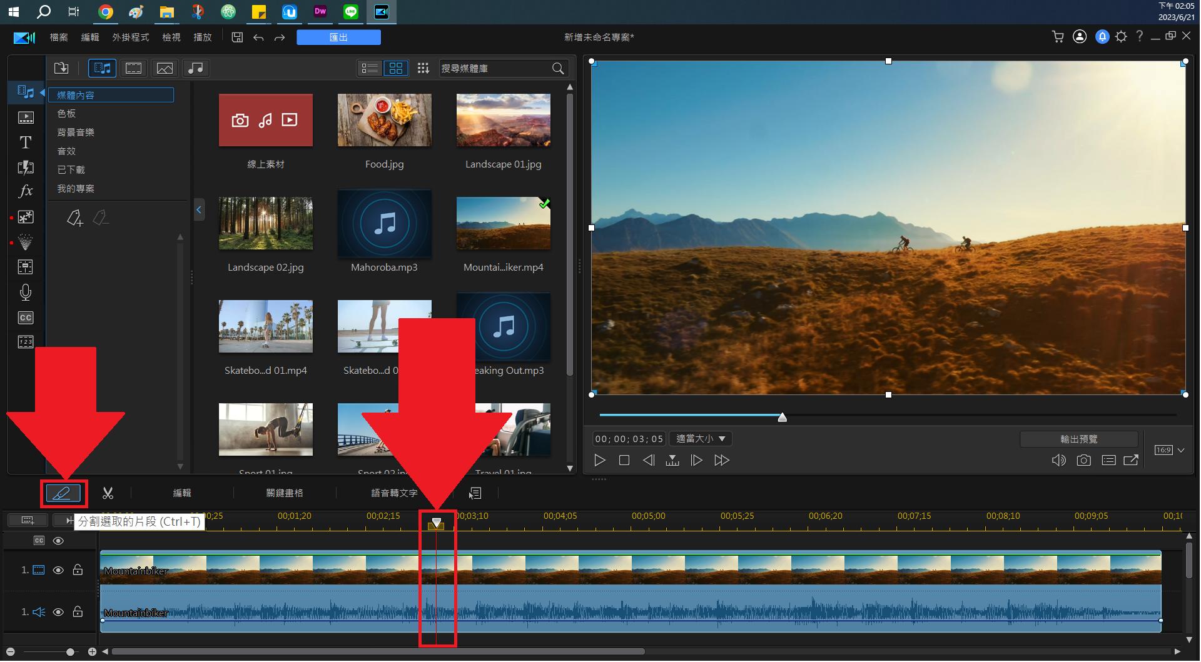Click the blue 匯出 export button
Screen dimensions: 1201x662
[338, 38]
